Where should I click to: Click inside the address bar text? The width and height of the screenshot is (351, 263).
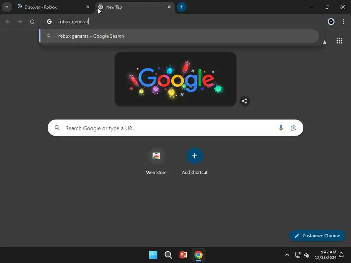click(74, 22)
